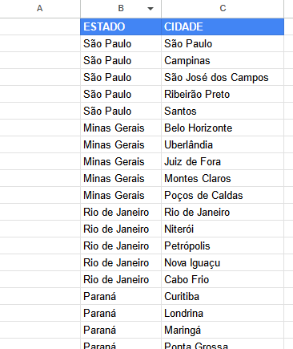Select the Maringá cell
Screen dimensions: 293x349
(x=223, y=330)
